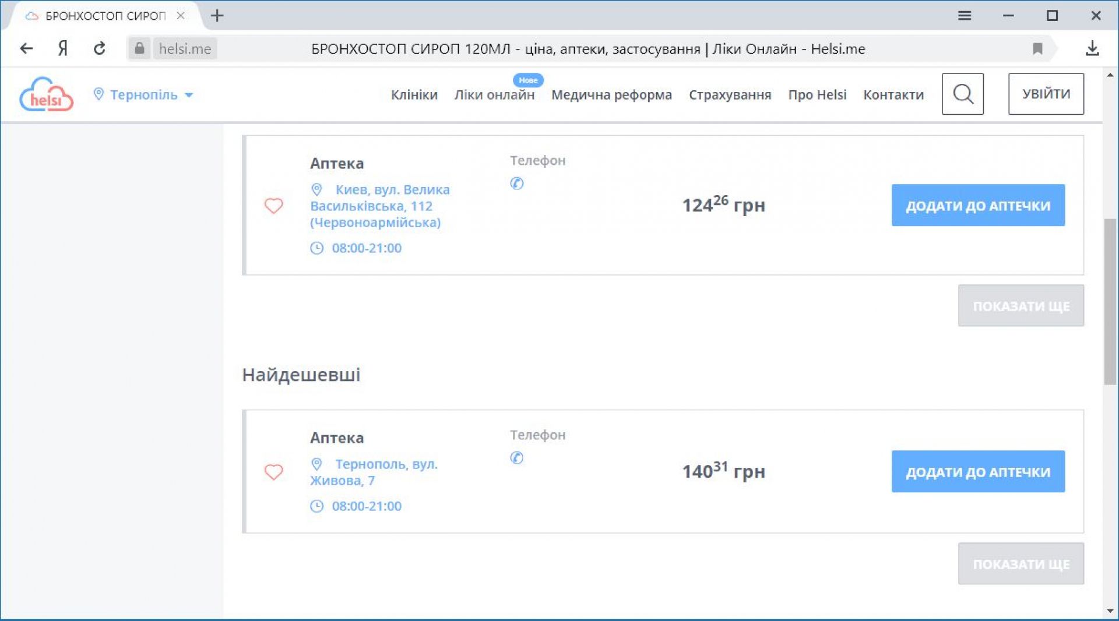Open the Контакти menu item
This screenshot has height=621, width=1119.
click(893, 94)
